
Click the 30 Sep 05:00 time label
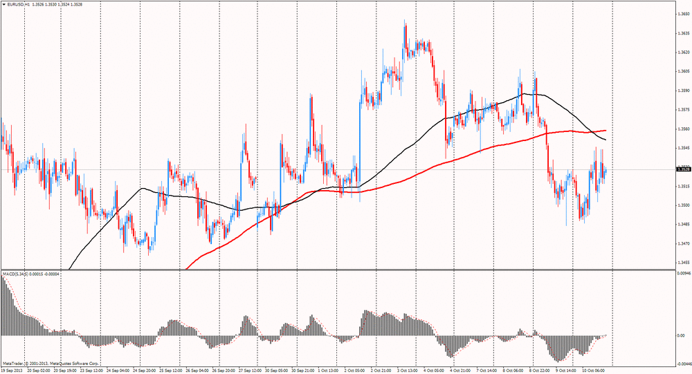click(x=276, y=371)
